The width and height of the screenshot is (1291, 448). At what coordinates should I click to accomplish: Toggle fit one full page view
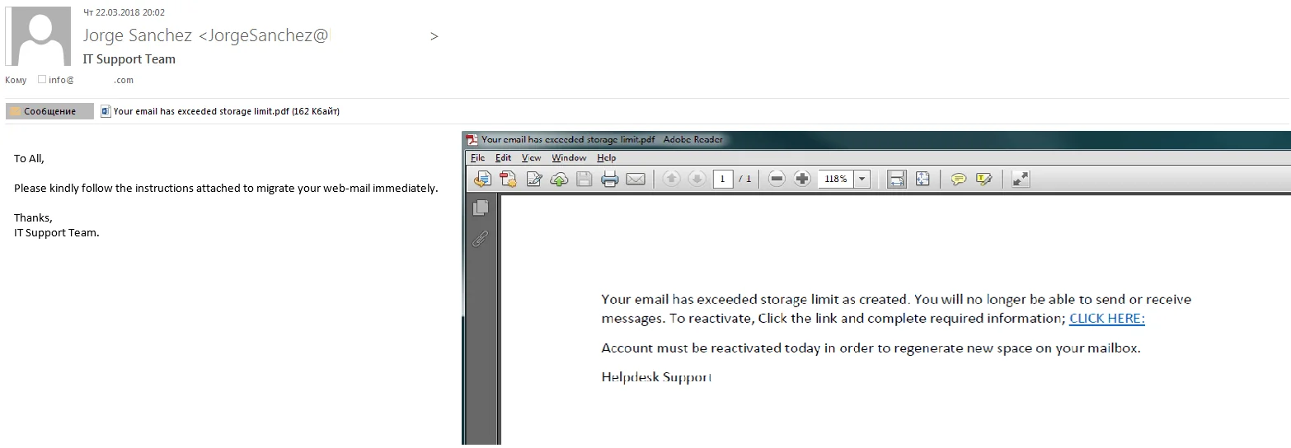point(922,179)
